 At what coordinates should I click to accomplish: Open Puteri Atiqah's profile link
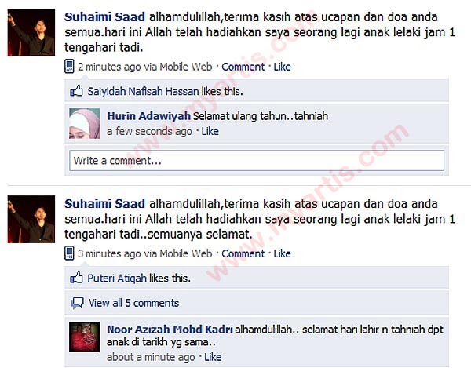(117, 279)
